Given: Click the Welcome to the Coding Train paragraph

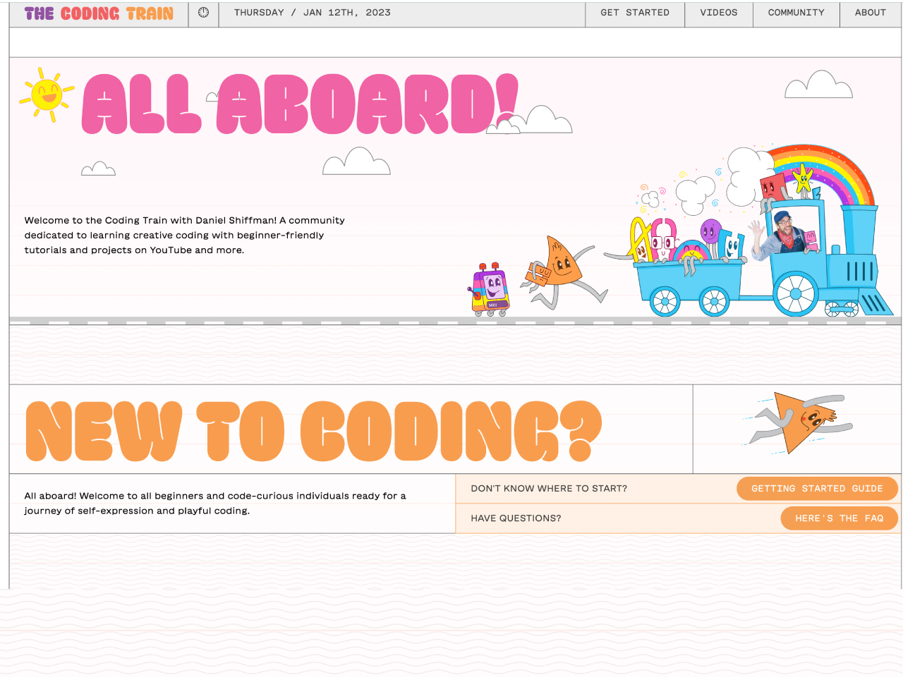Looking at the screenshot, I should click(185, 235).
